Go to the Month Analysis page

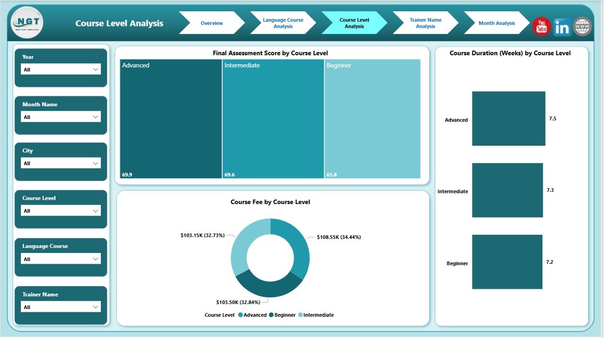[x=496, y=23]
